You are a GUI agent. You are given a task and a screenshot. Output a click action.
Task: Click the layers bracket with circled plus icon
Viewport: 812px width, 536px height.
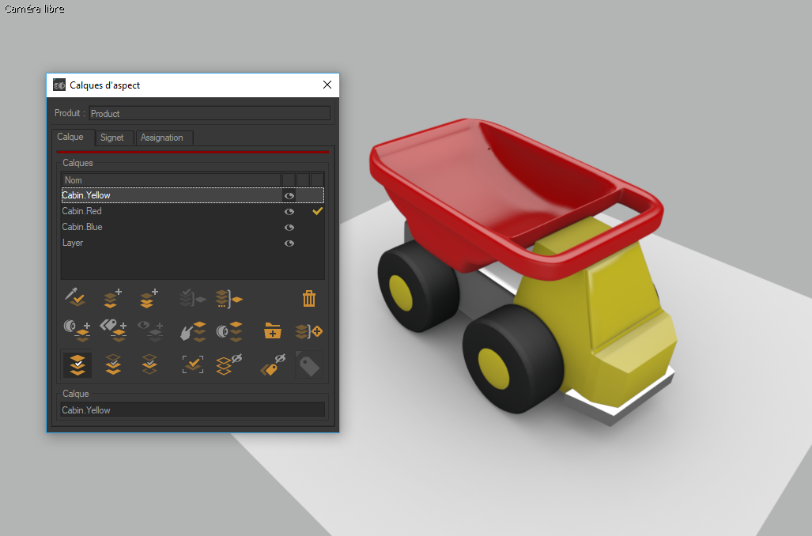309,331
